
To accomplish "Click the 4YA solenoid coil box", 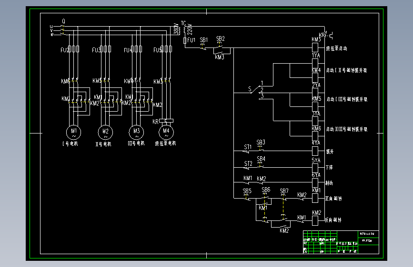I will (315, 151).
